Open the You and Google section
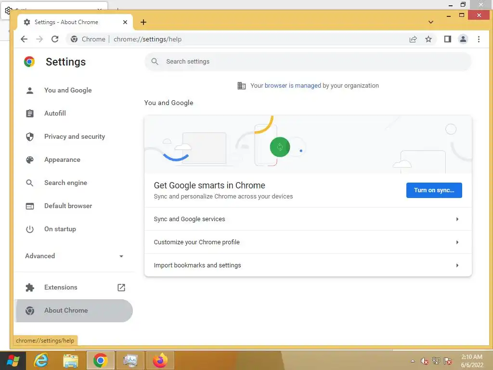 (x=74, y=90)
